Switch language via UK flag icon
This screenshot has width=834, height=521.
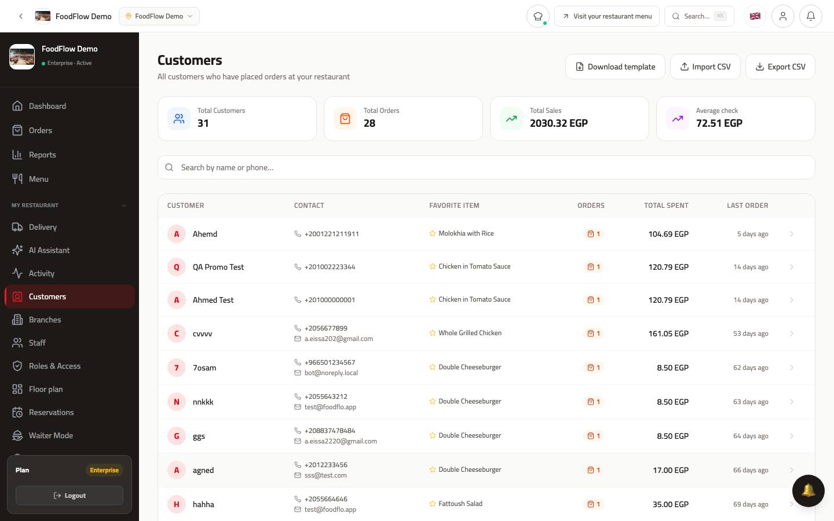point(755,16)
